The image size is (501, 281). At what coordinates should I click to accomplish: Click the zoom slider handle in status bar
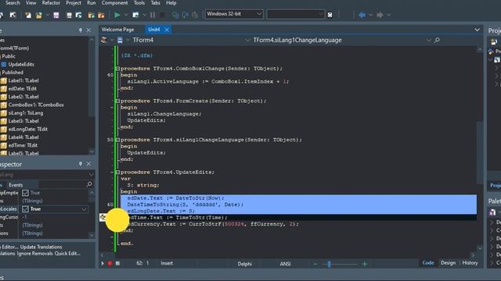pyautogui.click(x=329, y=264)
